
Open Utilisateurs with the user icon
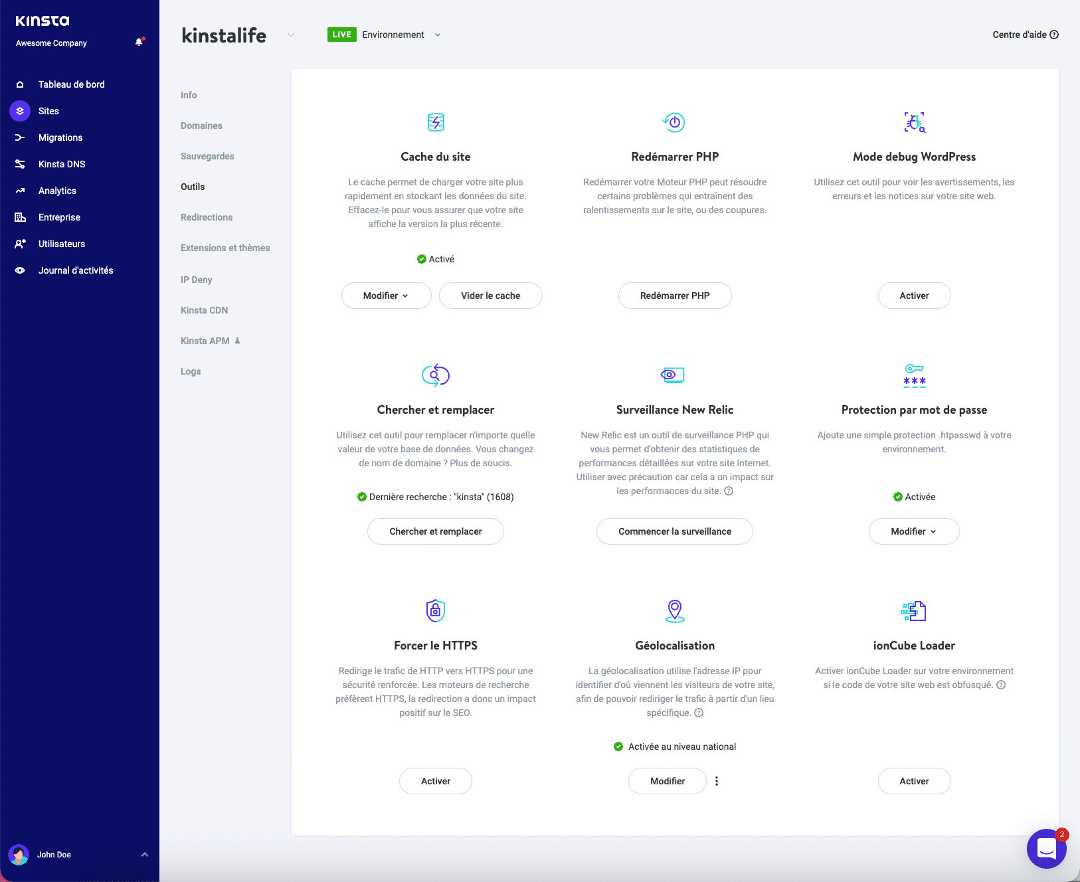[20, 243]
